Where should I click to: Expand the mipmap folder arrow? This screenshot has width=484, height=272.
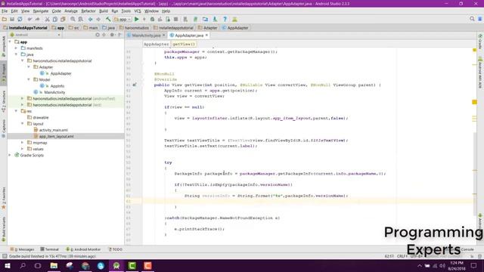pos(22,143)
